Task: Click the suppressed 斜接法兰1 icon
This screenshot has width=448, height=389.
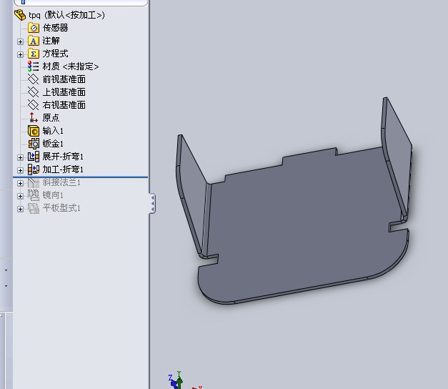Action: [x=34, y=182]
